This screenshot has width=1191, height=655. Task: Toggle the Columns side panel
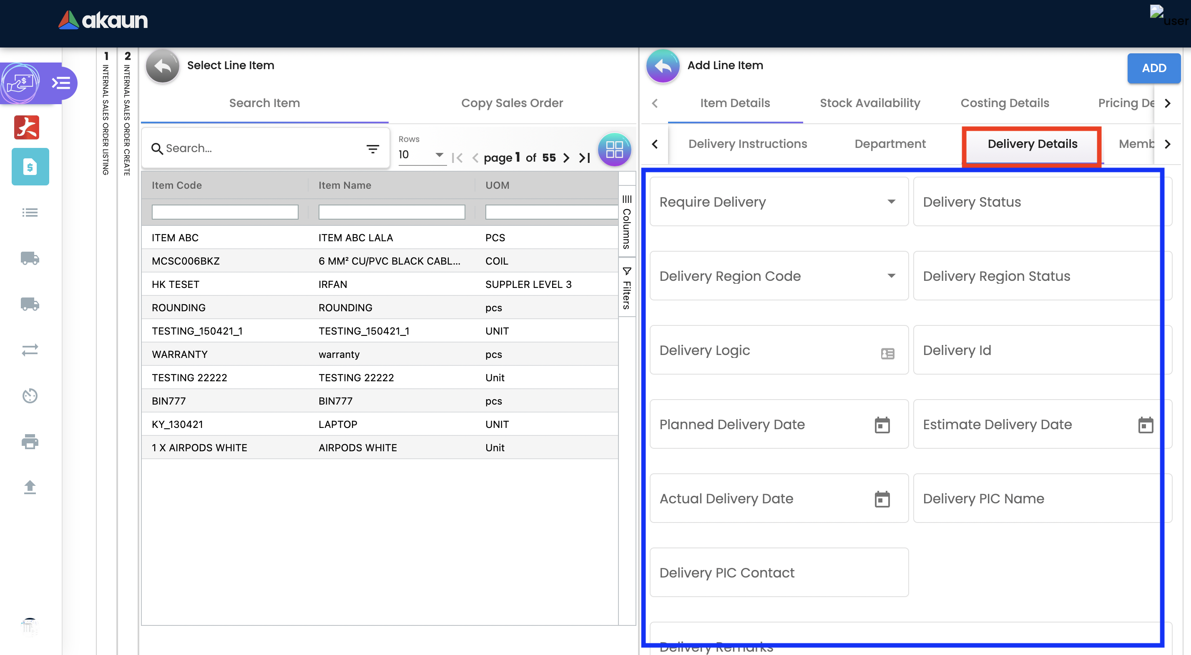click(x=627, y=222)
